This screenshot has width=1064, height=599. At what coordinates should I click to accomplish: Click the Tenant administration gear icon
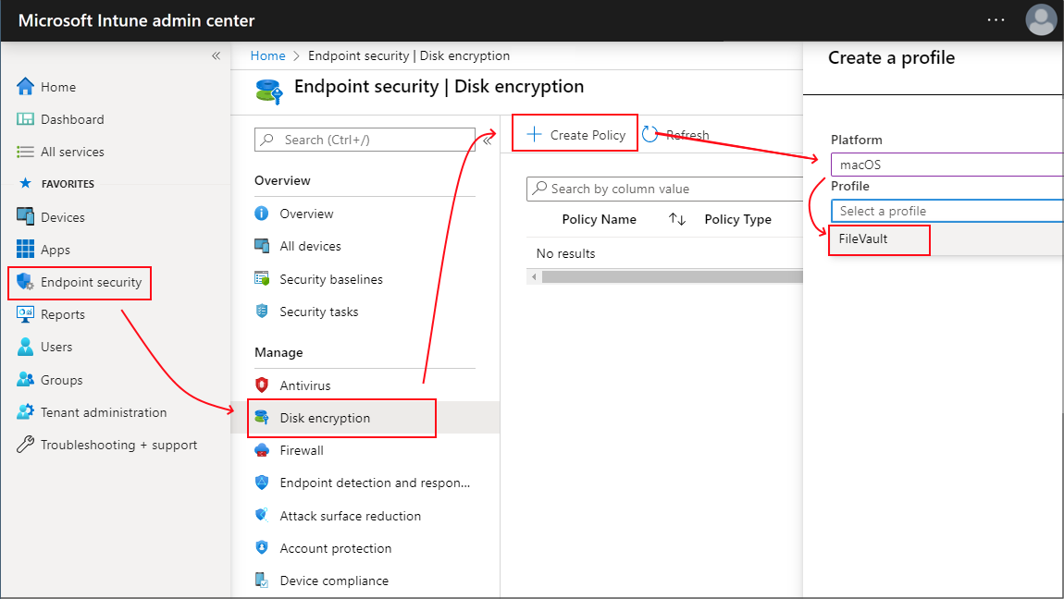25,412
